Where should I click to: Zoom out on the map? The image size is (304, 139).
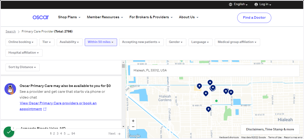133,127
